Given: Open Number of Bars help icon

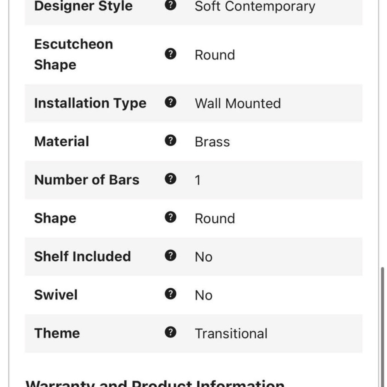Looking at the screenshot, I should [x=170, y=179].
